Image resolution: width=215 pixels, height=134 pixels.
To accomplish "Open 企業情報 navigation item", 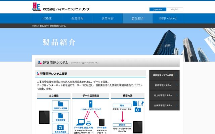I will 77,18.
